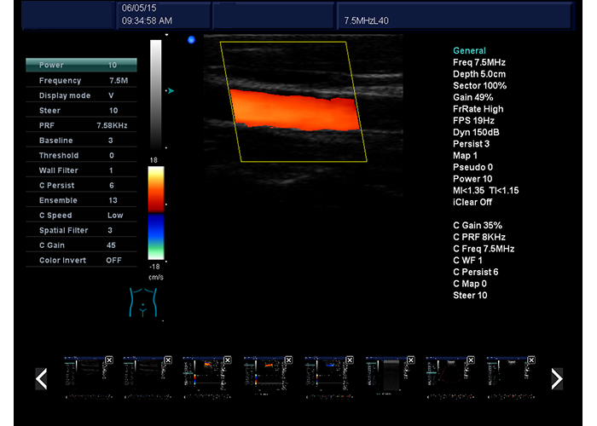597x426 pixels.
Task: Click the red-yellow color velocity scale bar
Action: click(155, 188)
